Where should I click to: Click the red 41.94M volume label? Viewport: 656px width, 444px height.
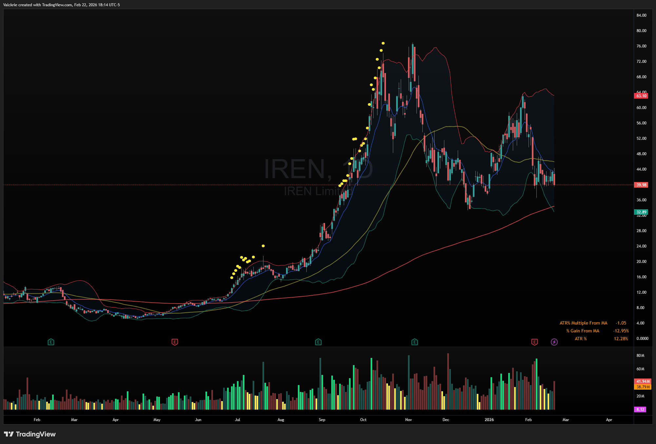tap(643, 381)
